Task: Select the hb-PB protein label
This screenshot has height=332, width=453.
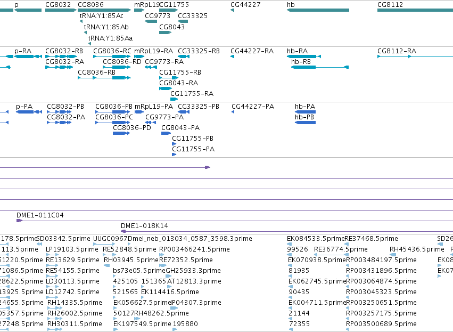Action: point(304,117)
